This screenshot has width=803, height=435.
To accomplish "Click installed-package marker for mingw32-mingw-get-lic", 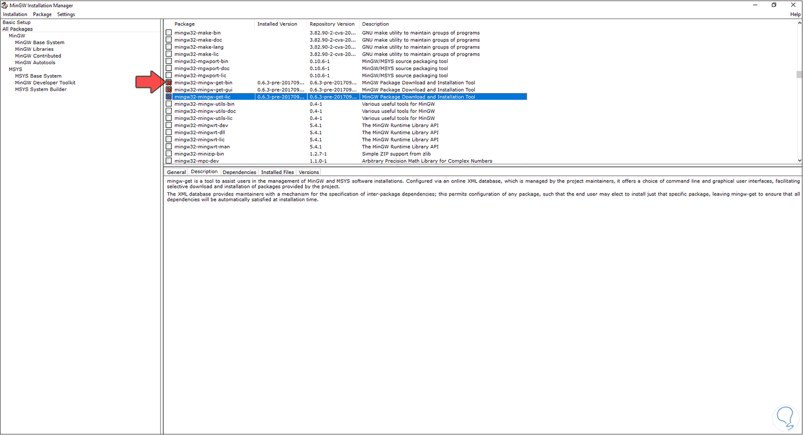I will (x=169, y=97).
